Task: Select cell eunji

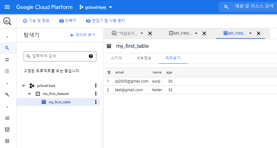Action: point(157,81)
